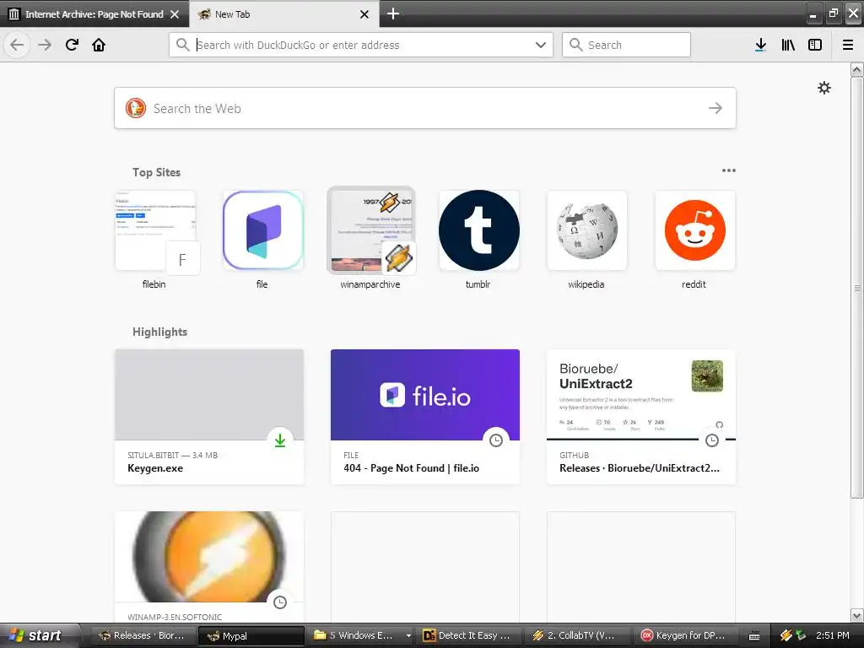
Task: Reload the current page
Action: [72, 45]
